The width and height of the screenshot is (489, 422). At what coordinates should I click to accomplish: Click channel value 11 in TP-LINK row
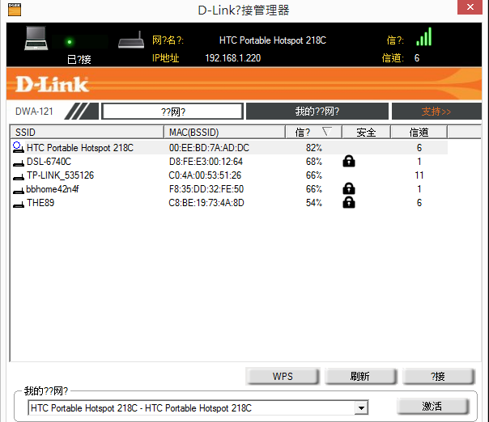point(419,175)
